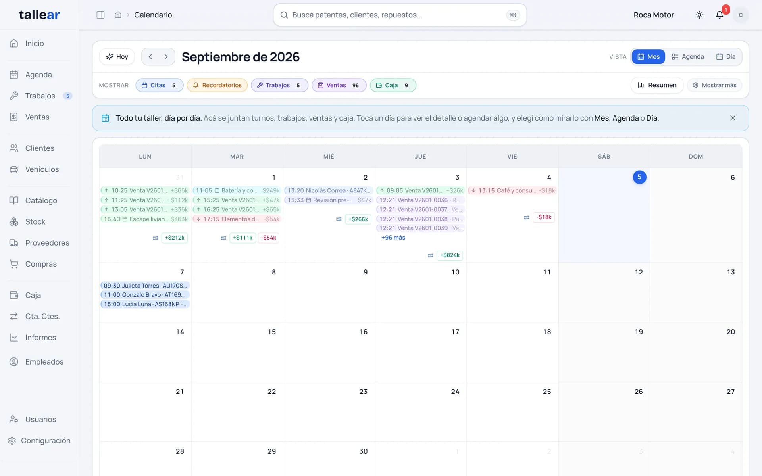Open the 09:30 Julieta Torres appointment
Viewport: 762px width, 476px height.
click(x=145, y=286)
